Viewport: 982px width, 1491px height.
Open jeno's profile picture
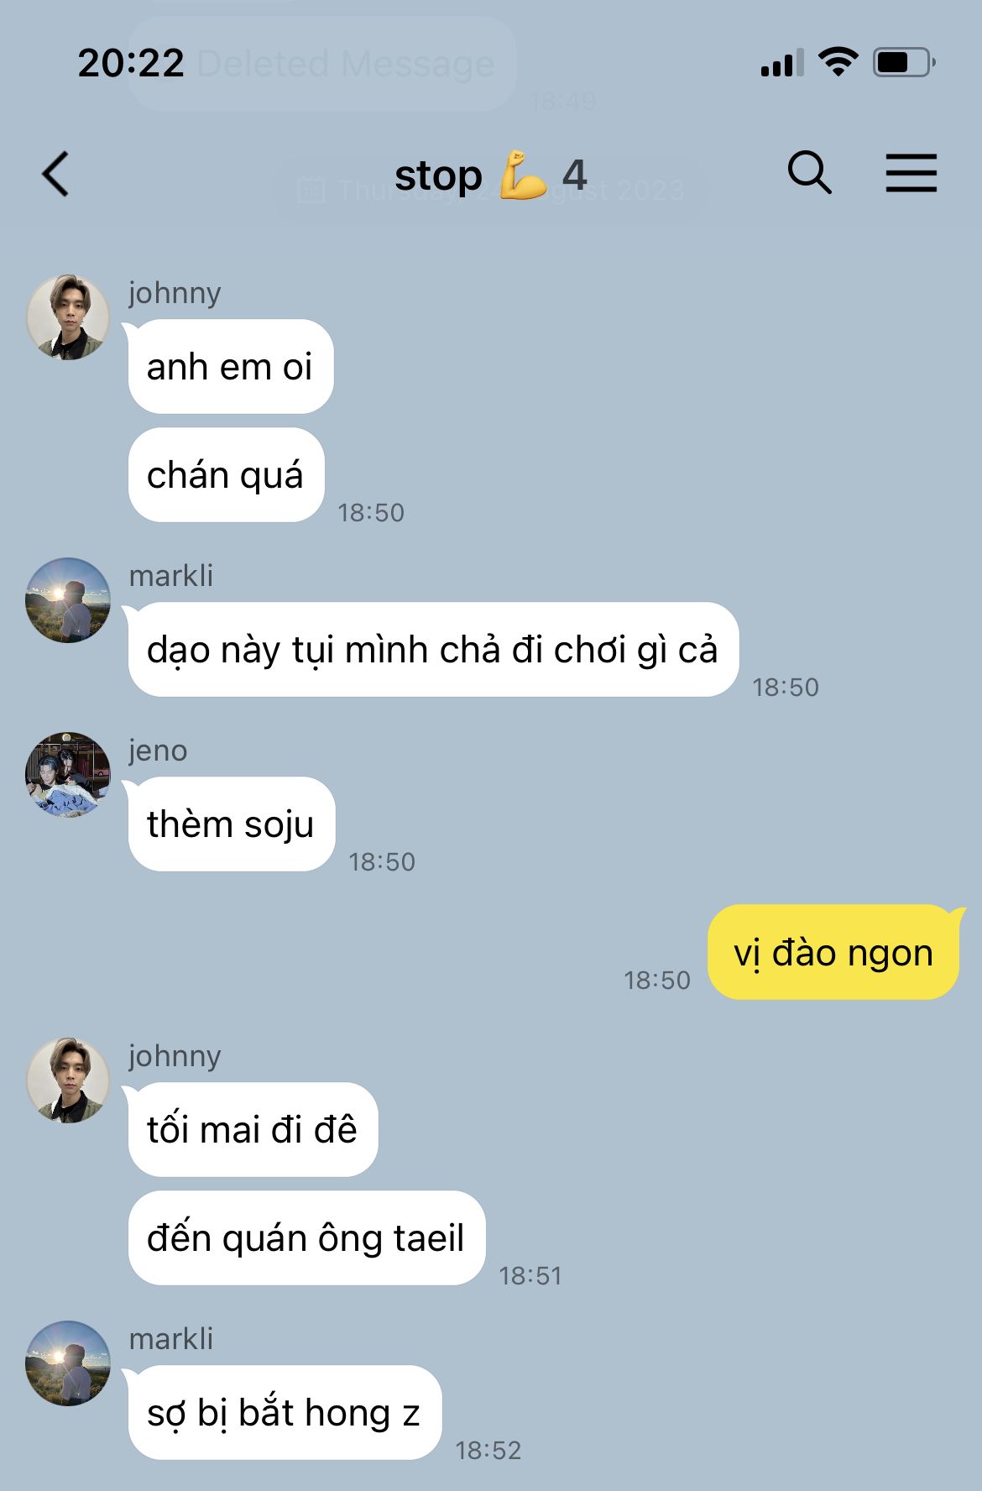point(68,775)
